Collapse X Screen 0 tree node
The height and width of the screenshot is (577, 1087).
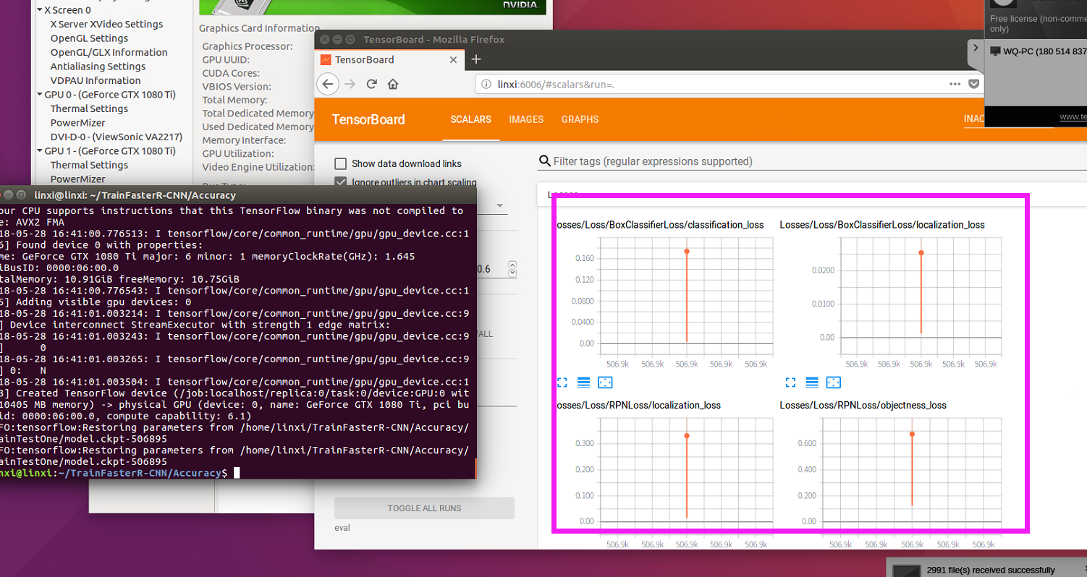coord(38,10)
